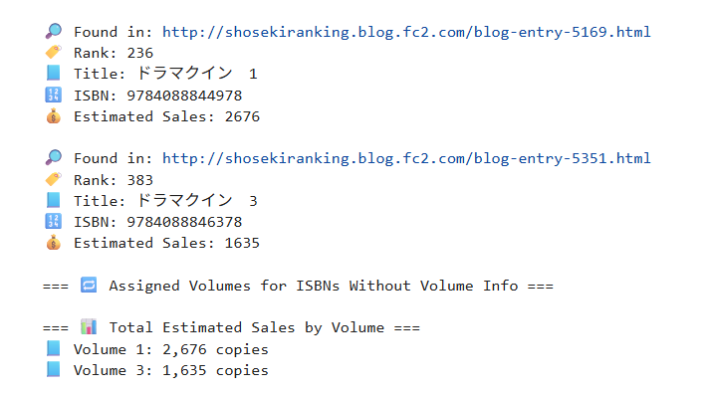The height and width of the screenshot is (393, 707).
Task: Click the bar chart icon before Total Estimated Sales
Action: pos(89,326)
